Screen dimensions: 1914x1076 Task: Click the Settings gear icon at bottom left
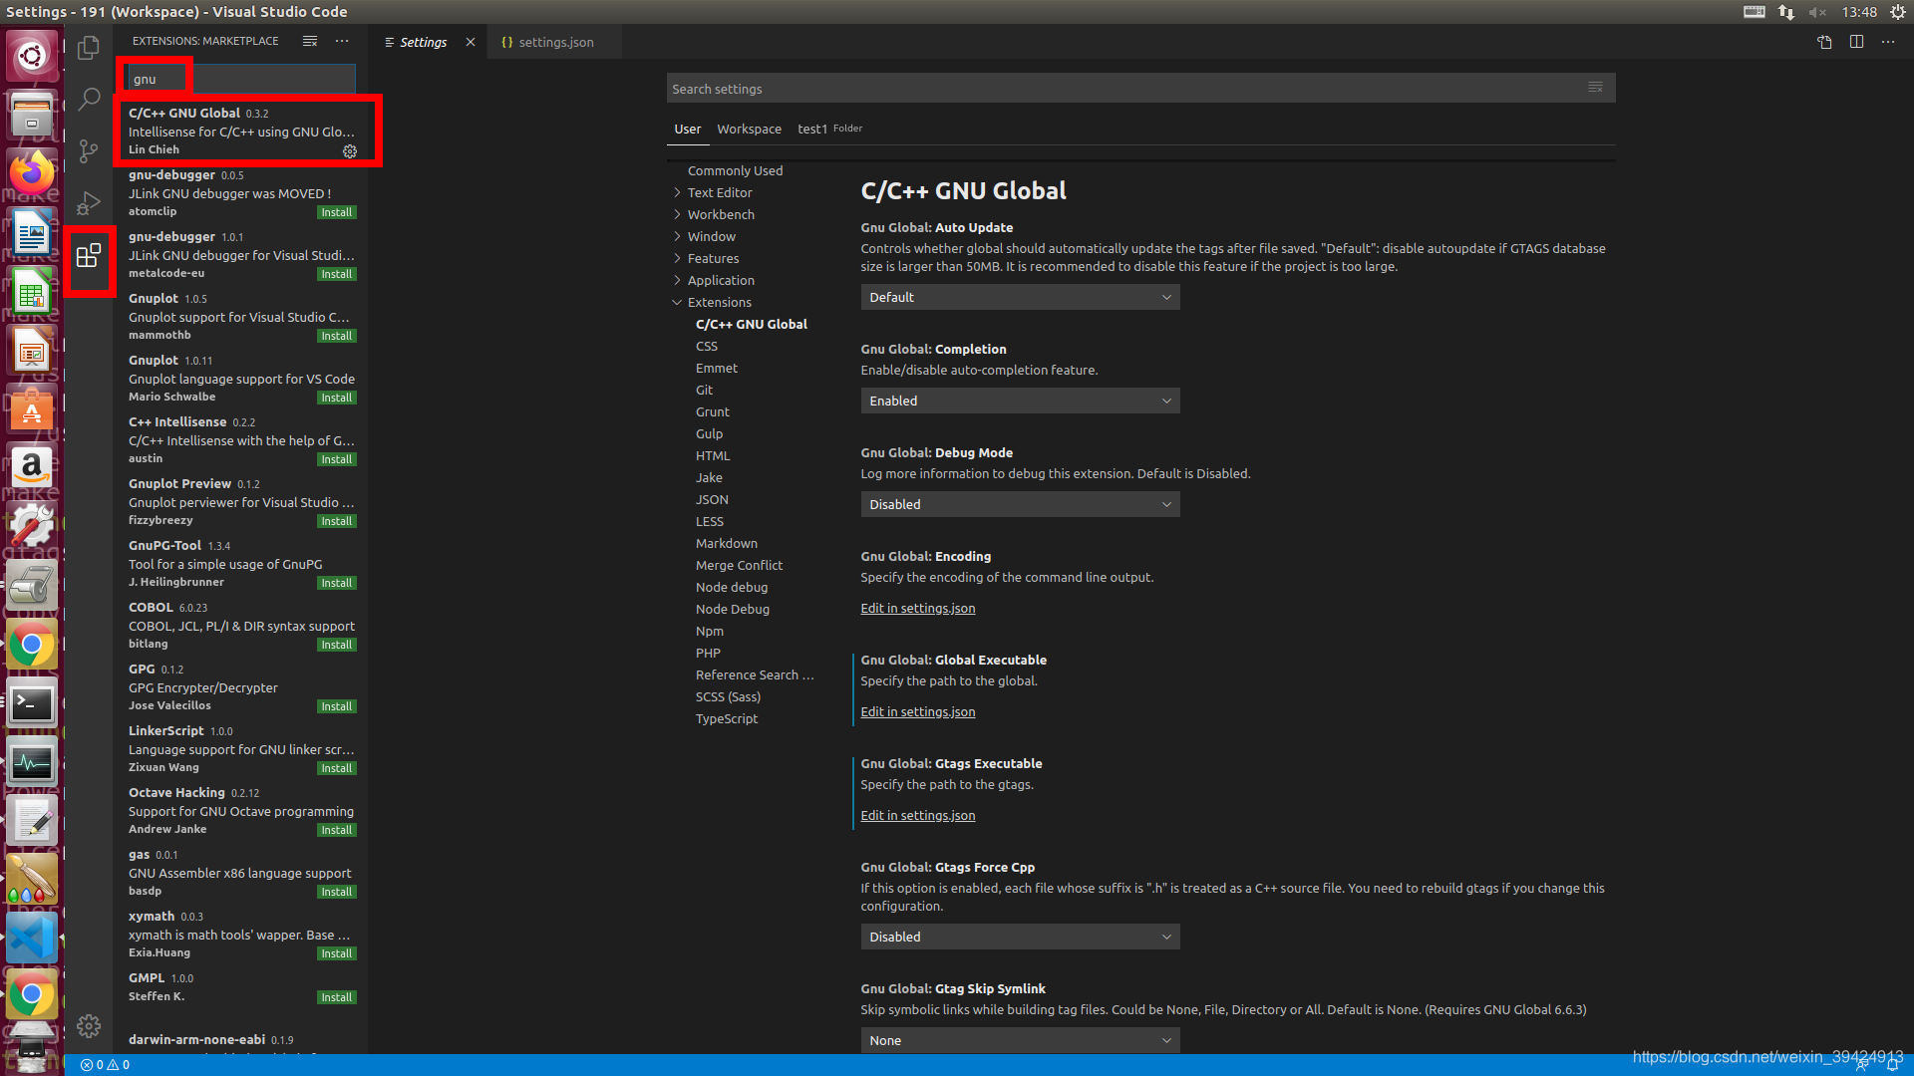[90, 1027]
